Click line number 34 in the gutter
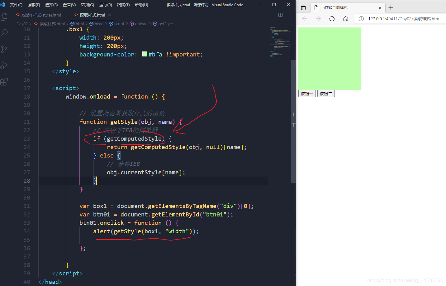The width and height of the screenshot is (446, 286). (27, 231)
